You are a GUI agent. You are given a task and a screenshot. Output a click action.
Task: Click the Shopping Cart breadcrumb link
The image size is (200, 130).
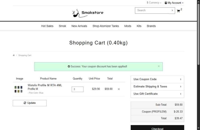click(25, 55)
